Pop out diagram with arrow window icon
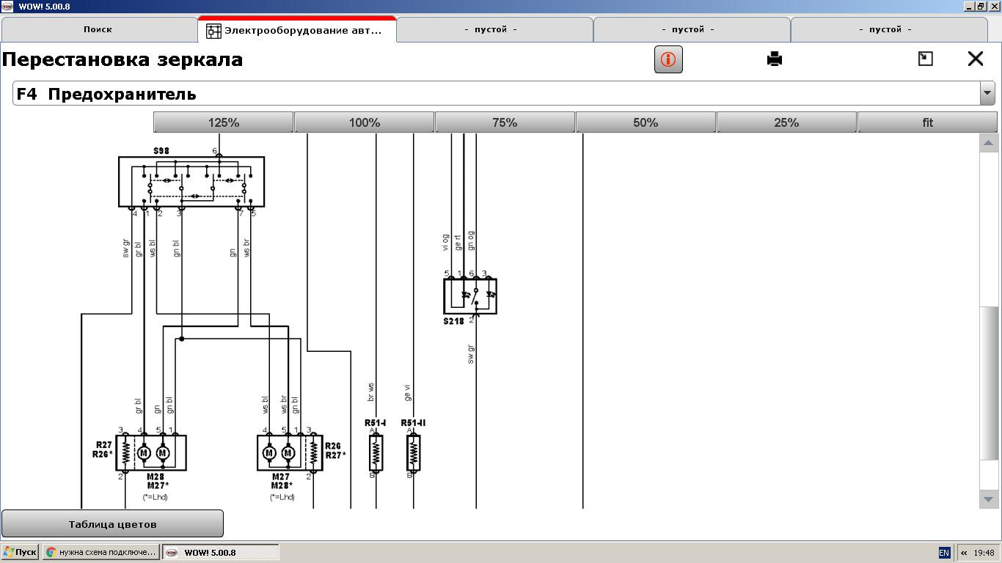1002x563 pixels. point(926,59)
